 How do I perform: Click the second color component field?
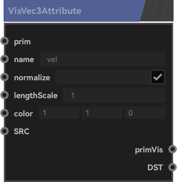[102, 113]
